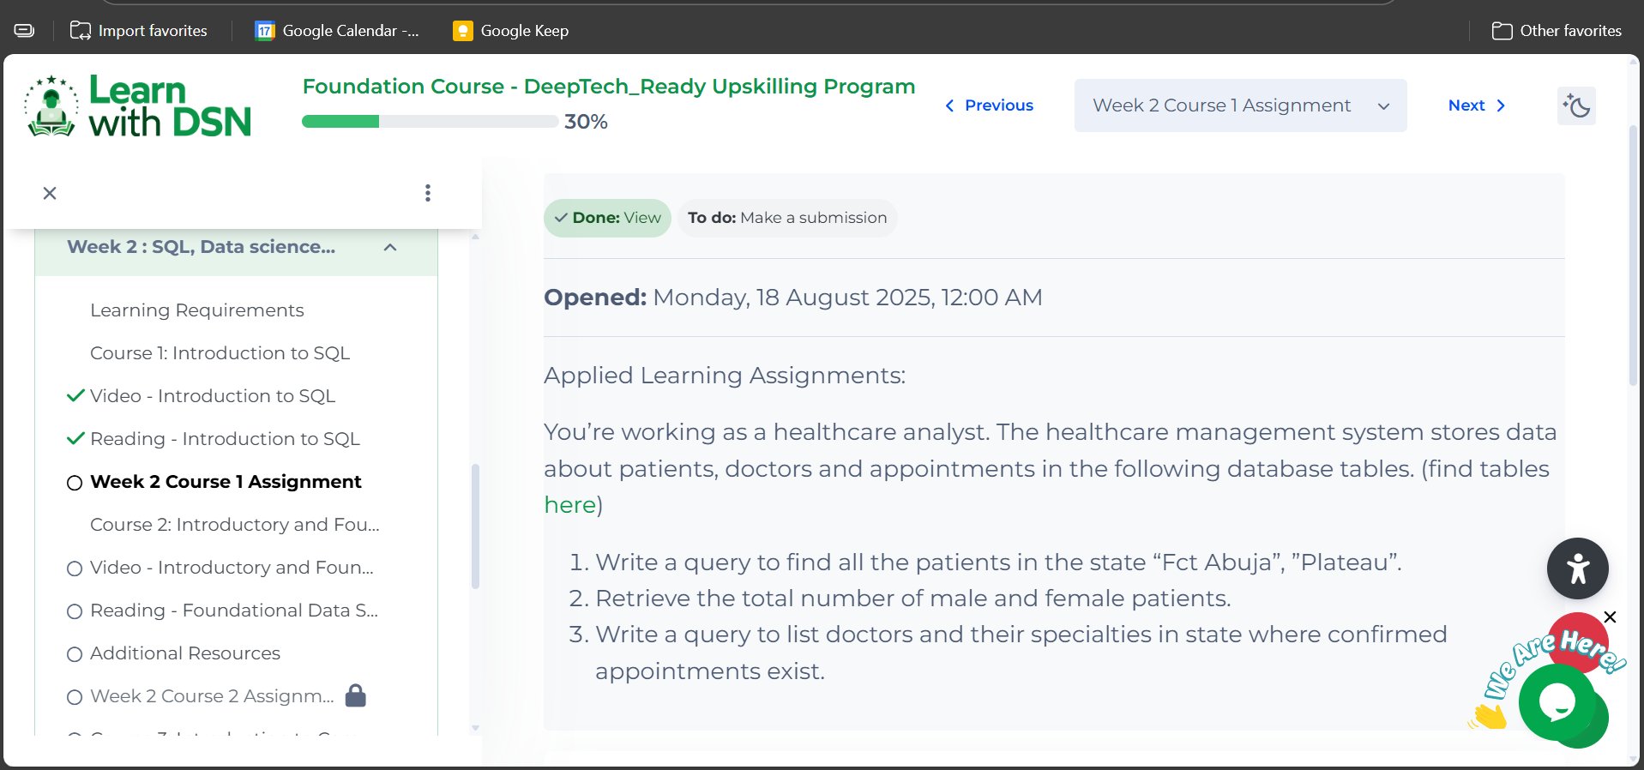Click the Learn with DSN logo
Screen dimensions: 1644x770
click(x=139, y=107)
